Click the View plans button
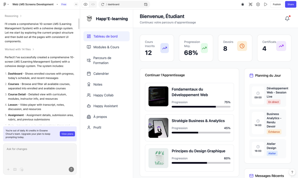 67,134
